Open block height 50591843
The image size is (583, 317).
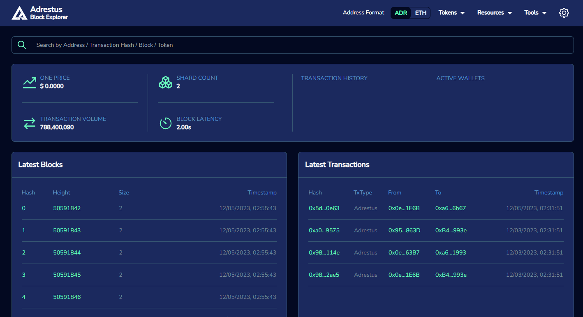(67, 230)
